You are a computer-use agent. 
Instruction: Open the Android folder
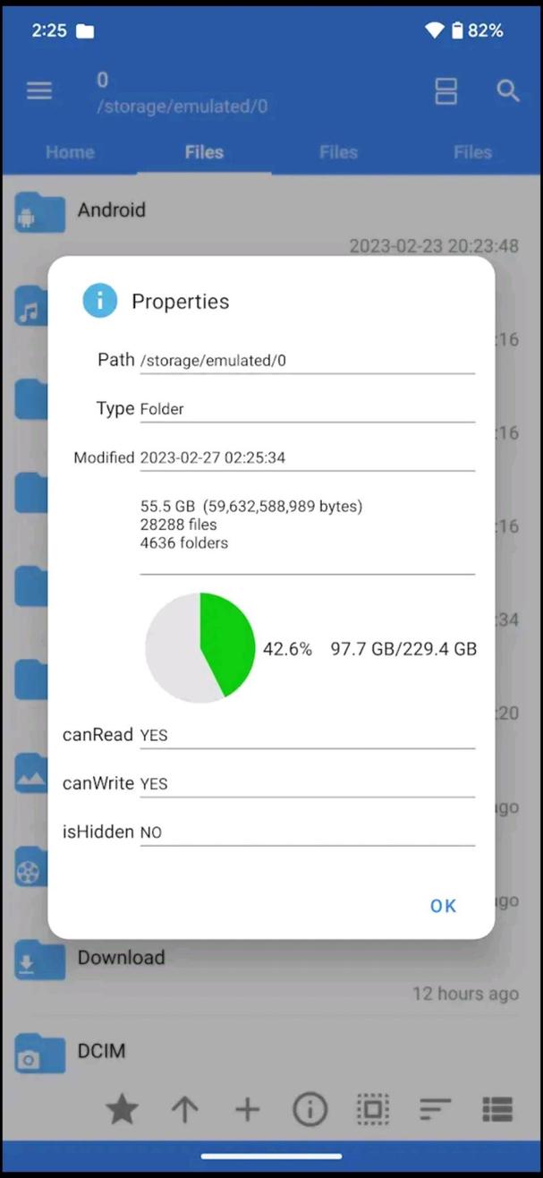[x=111, y=210]
